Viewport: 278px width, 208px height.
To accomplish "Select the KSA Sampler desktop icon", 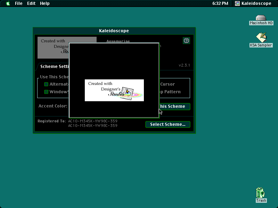I will (261, 40).
